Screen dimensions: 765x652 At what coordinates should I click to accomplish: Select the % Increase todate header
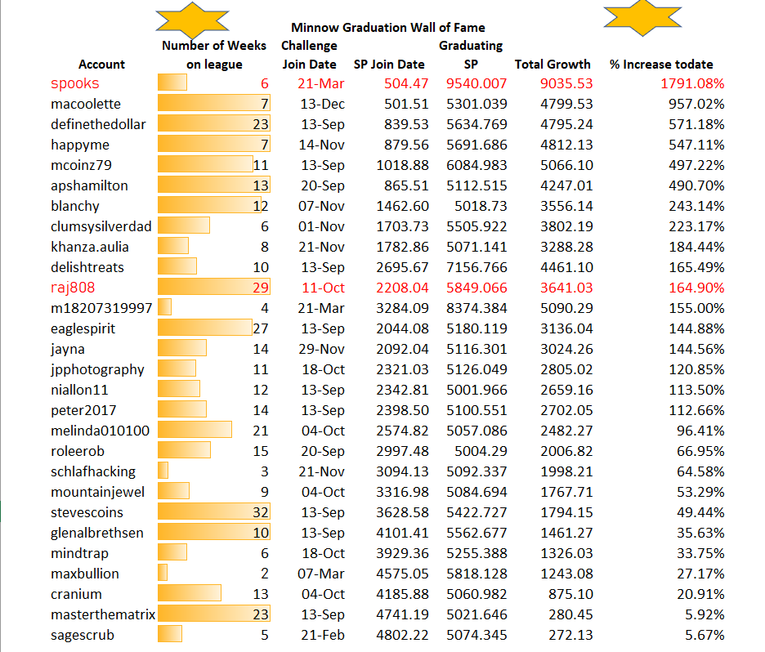pos(661,65)
